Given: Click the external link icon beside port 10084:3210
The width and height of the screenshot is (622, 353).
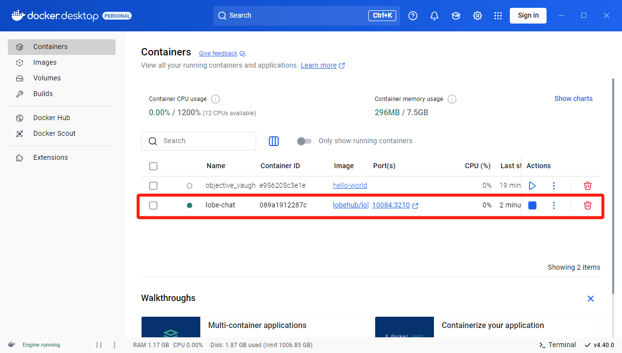Looking at the screenshot, I should click(x=415, y=206).
